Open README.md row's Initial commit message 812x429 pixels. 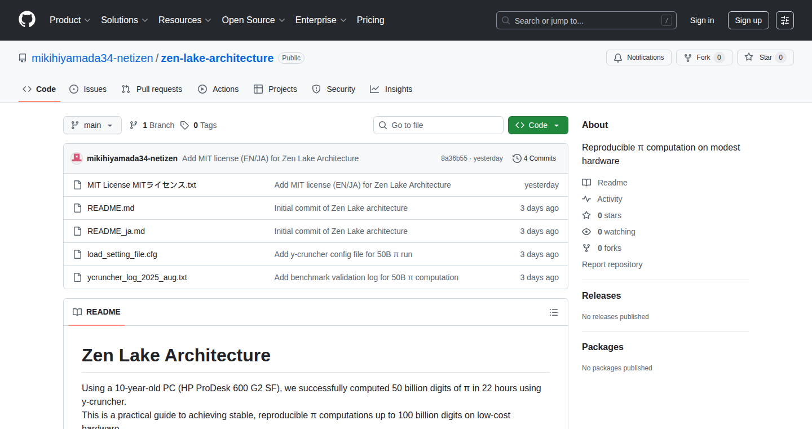point(341,208)
